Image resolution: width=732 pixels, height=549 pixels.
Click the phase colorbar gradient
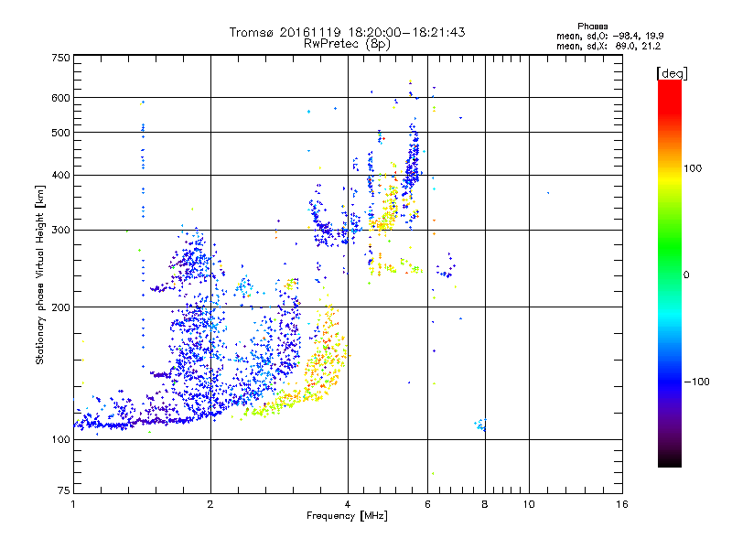click(x=670, y=273)
